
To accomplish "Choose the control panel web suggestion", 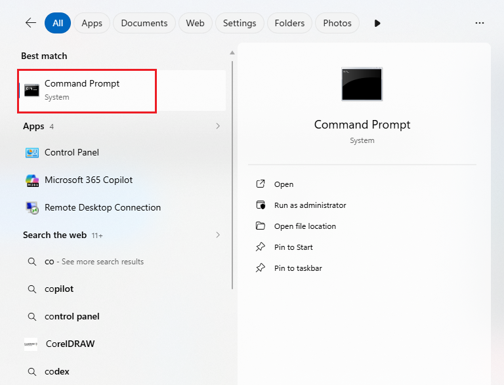I will point(123,317).
